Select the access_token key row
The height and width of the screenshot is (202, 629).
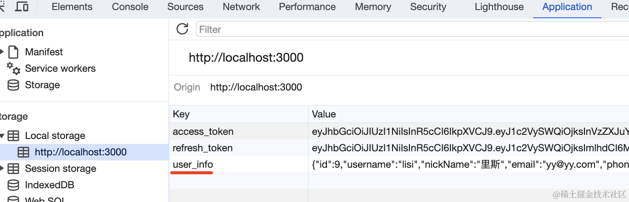tap(203, 132)
